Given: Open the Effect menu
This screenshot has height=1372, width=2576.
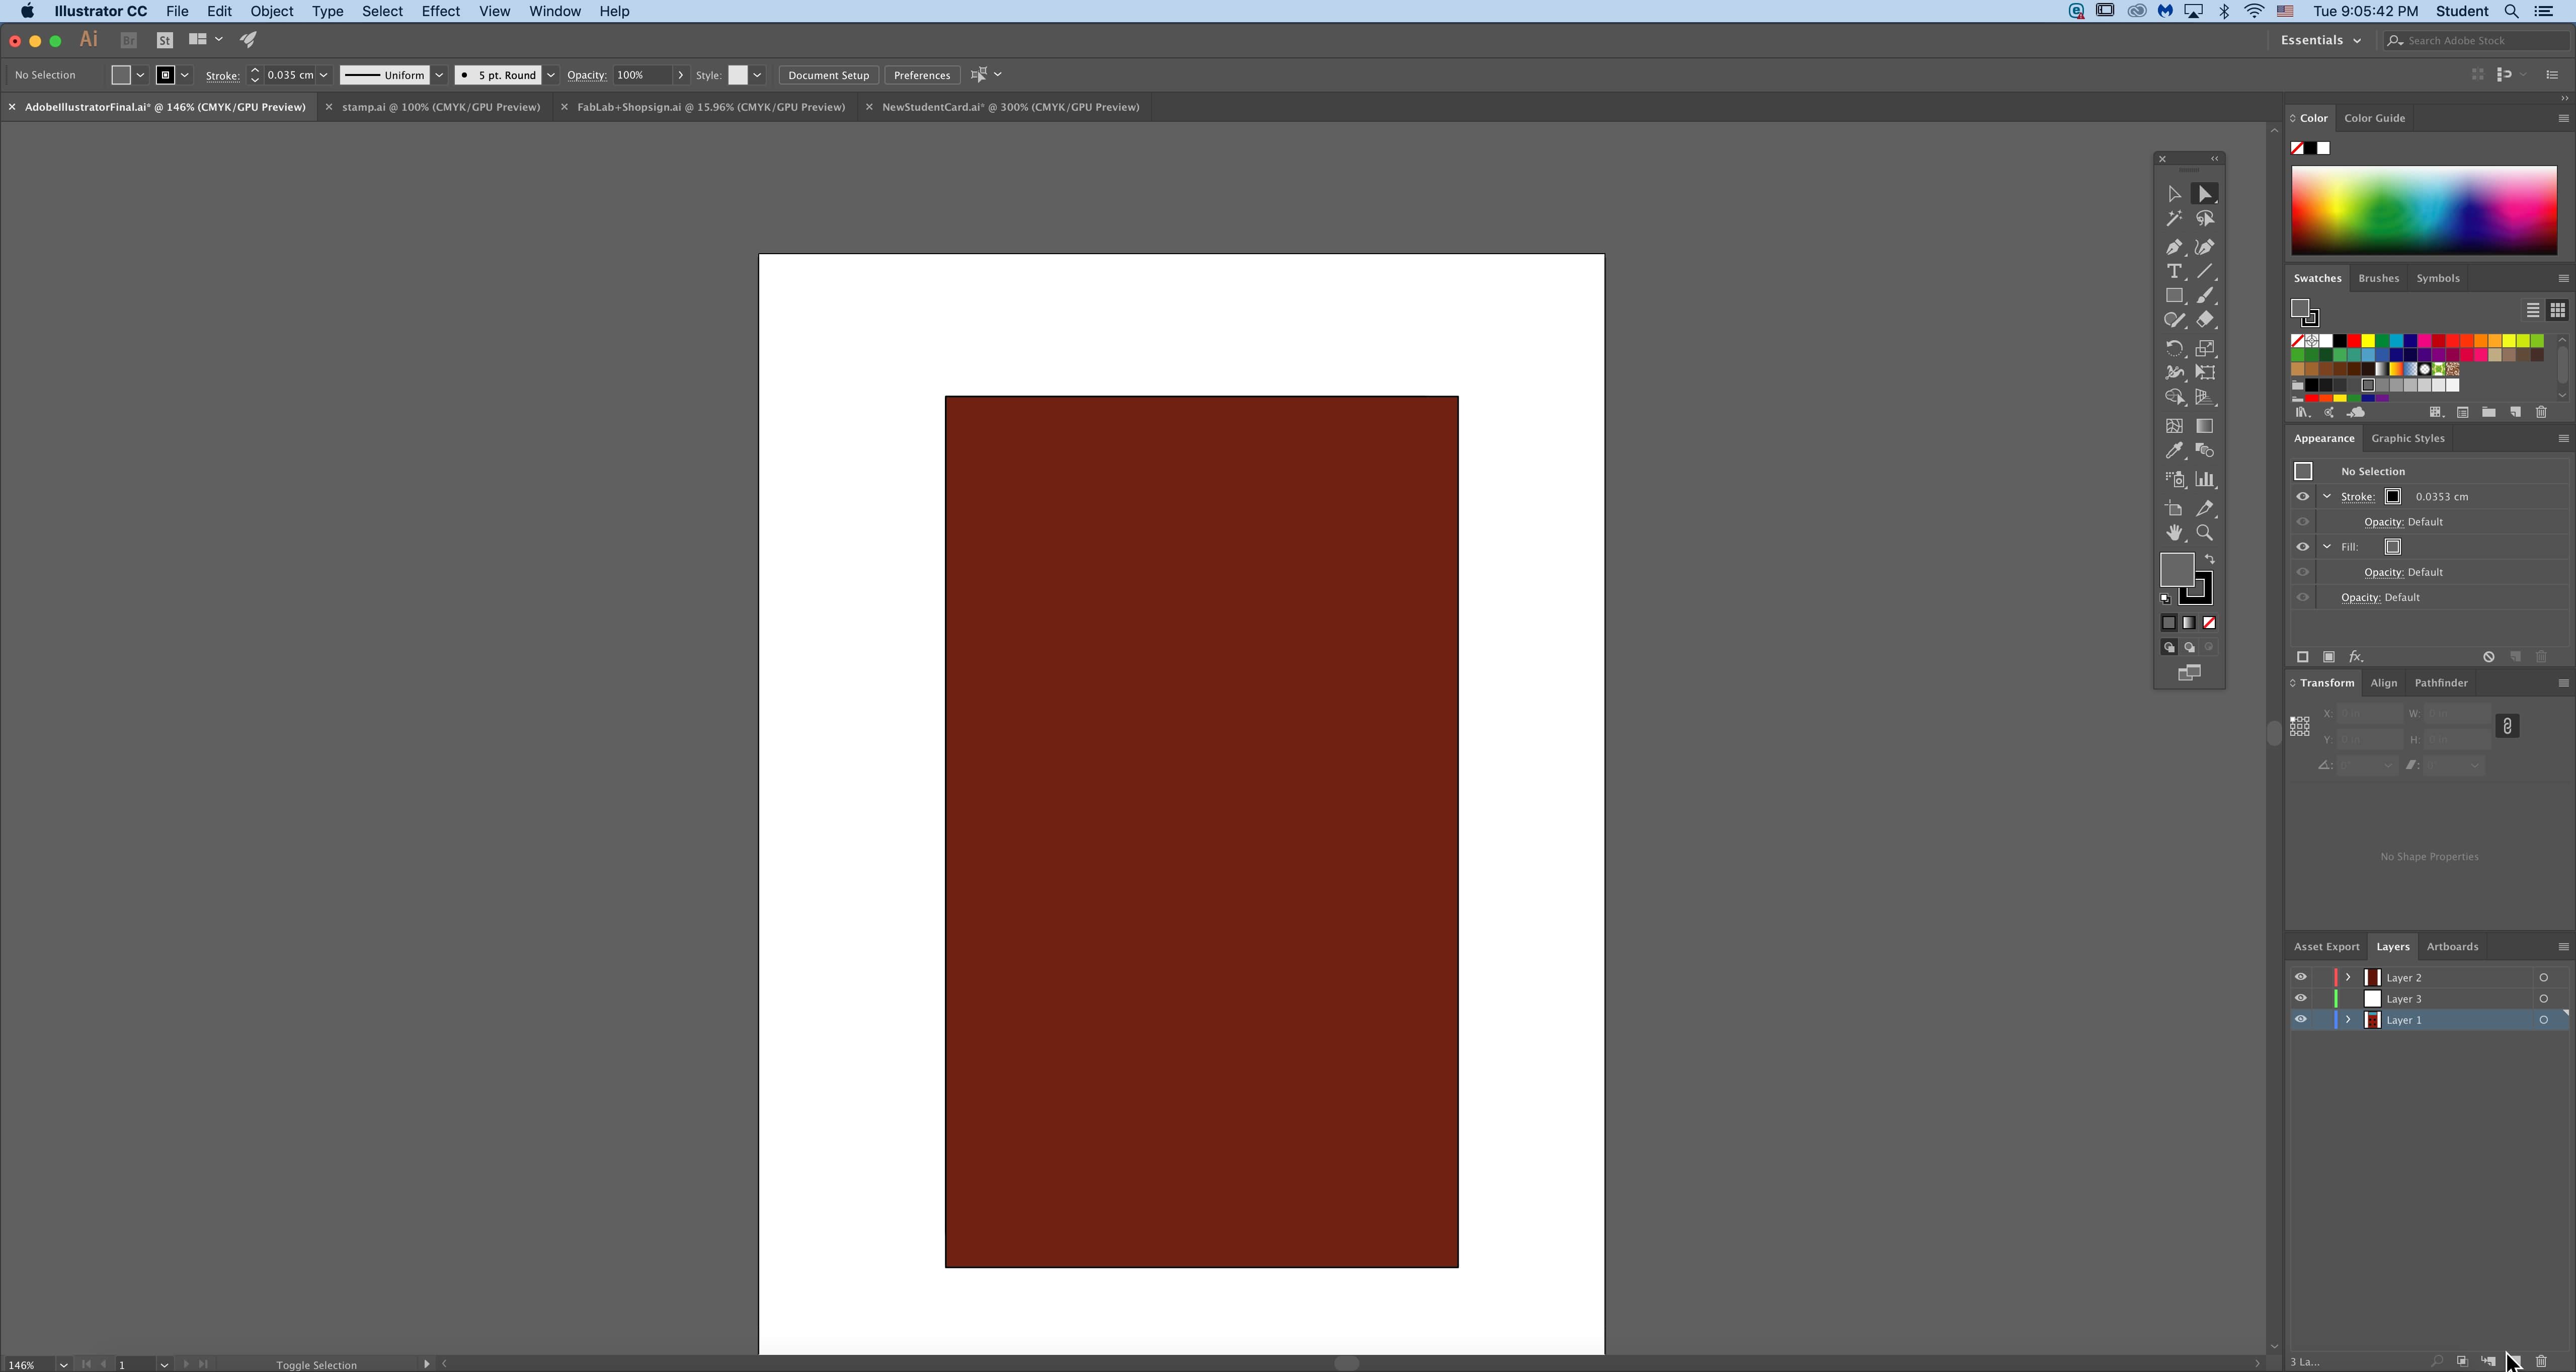Looking at the screenshot, I should tap(440, 11).
